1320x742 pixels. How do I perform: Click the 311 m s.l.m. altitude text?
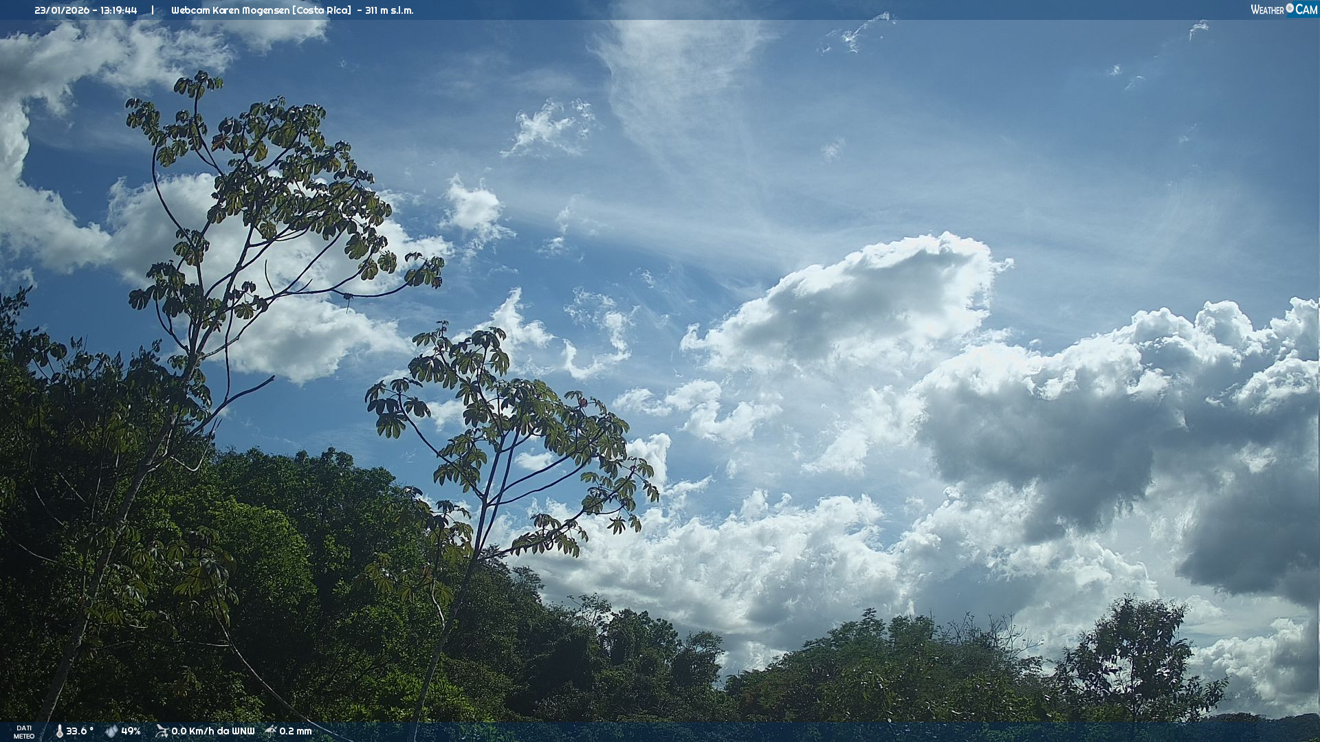(389, 10)
